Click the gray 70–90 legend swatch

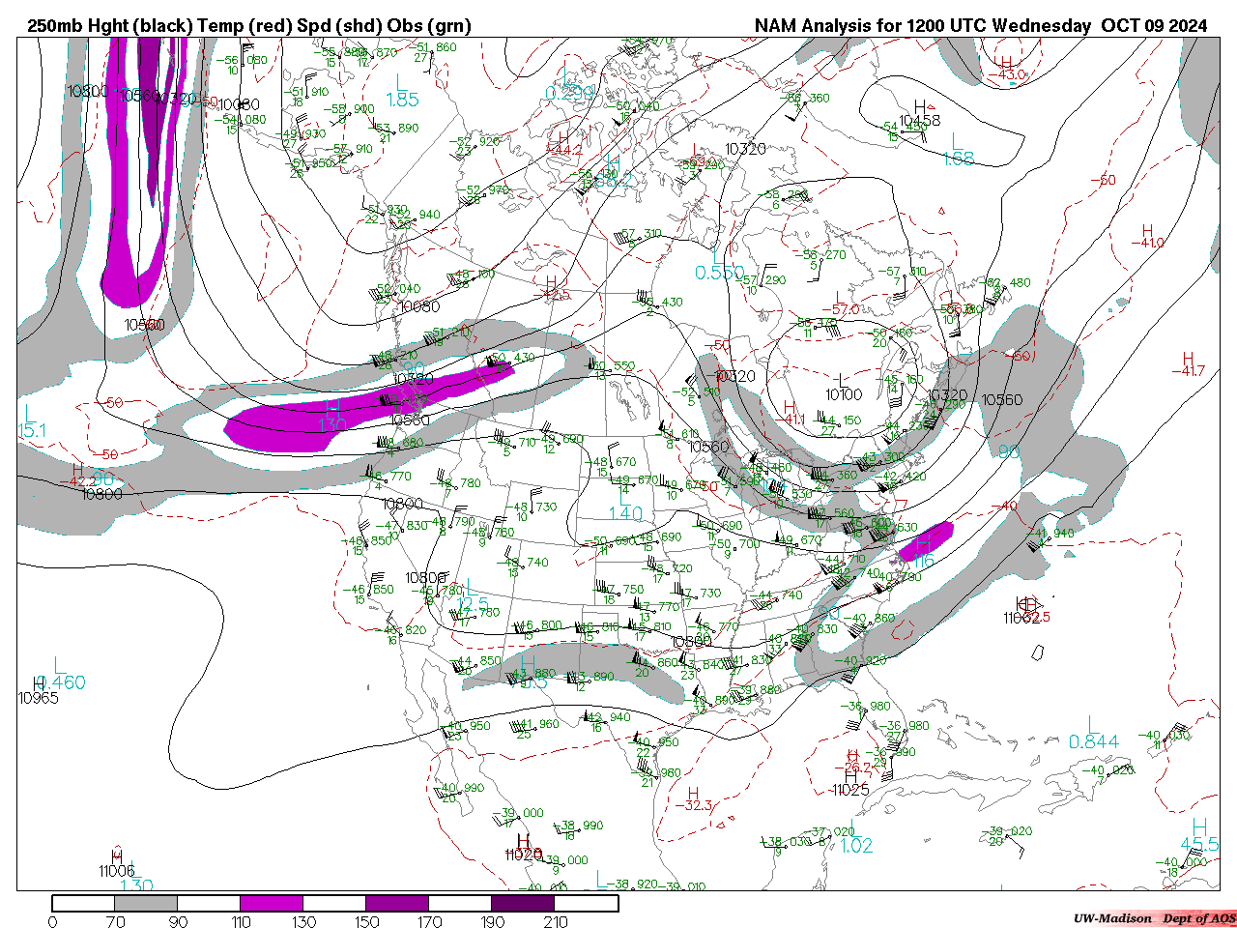(146, 903)
